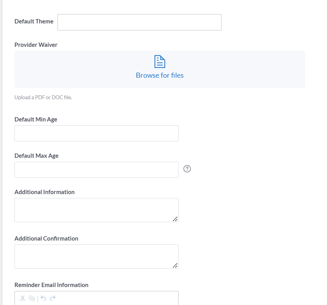The width and height of the screenshot is (327, 305).
Task: Click the Default Min Age label
Action: pyautogui.click(x=36, y=120)
